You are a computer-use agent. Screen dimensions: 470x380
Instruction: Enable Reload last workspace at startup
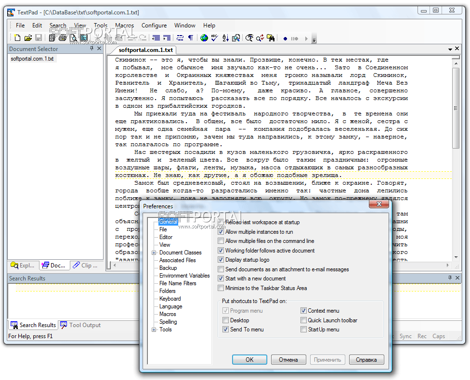221,222
